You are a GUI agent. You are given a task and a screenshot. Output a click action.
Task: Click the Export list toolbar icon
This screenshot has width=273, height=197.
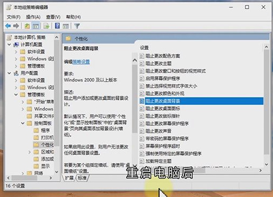click(x=47, y=26)
